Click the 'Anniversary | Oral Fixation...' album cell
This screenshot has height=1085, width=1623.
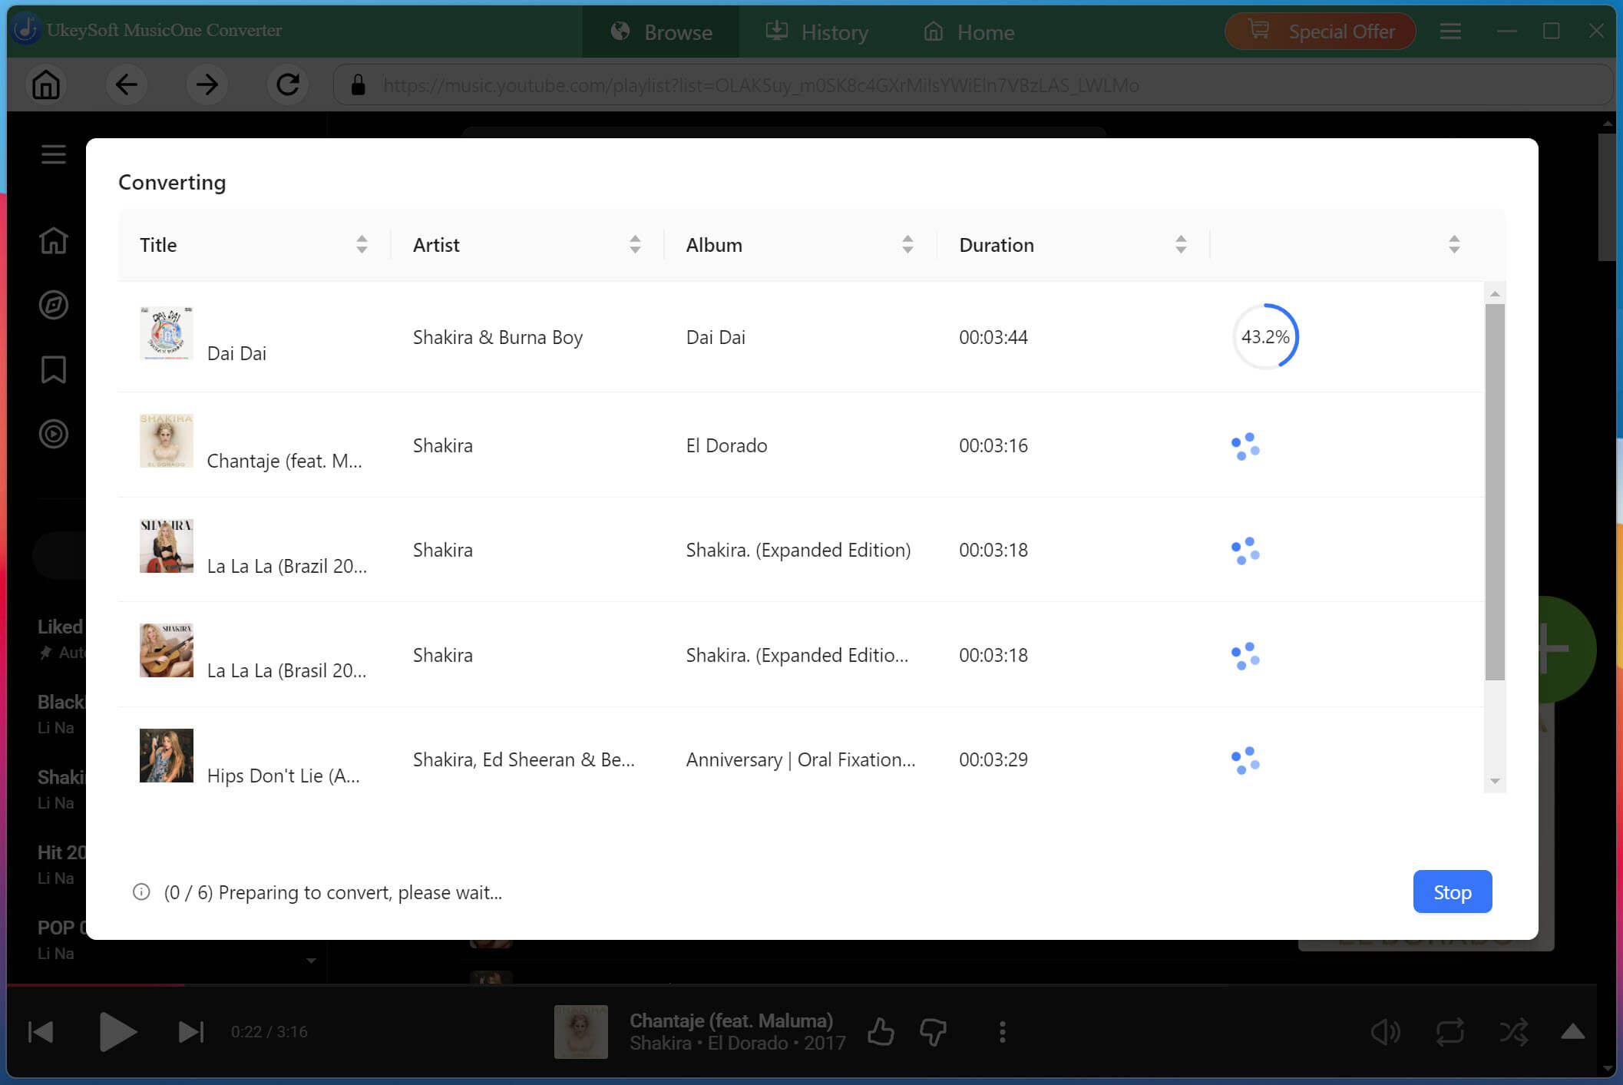(801, 759)
